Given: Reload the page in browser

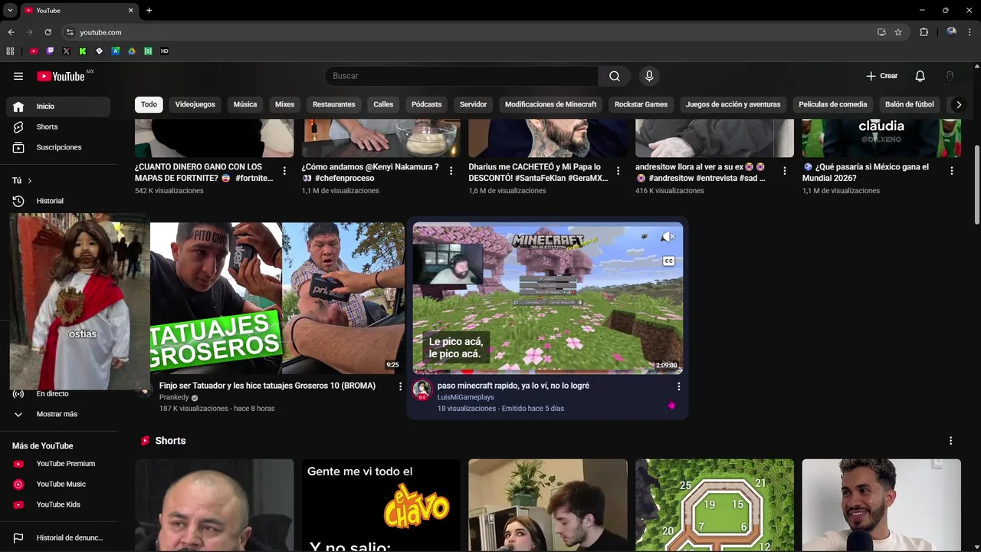Looking at the screenshot, I should coord(48,32).
